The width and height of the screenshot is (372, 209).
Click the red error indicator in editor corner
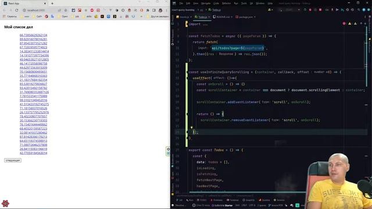[x=344, y=23]
